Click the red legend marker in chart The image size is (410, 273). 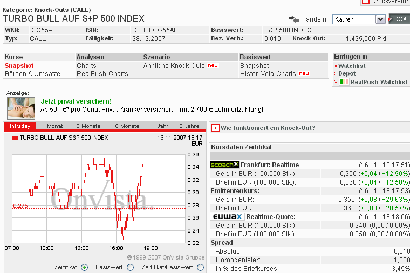(x=15, y=138)
